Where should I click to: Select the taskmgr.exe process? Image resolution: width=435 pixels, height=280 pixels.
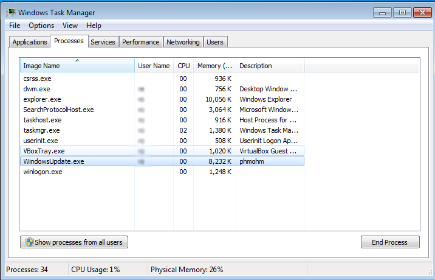click(x=162, y=130)
